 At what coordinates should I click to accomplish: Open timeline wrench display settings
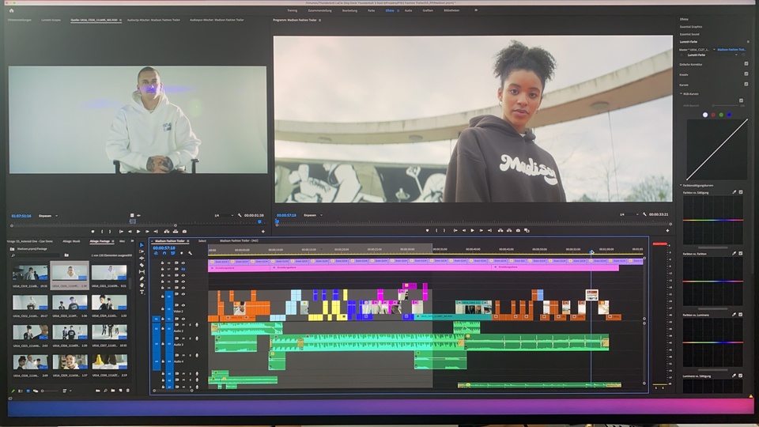[190, 253]
